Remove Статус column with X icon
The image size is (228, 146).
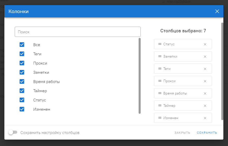[205, 44]
